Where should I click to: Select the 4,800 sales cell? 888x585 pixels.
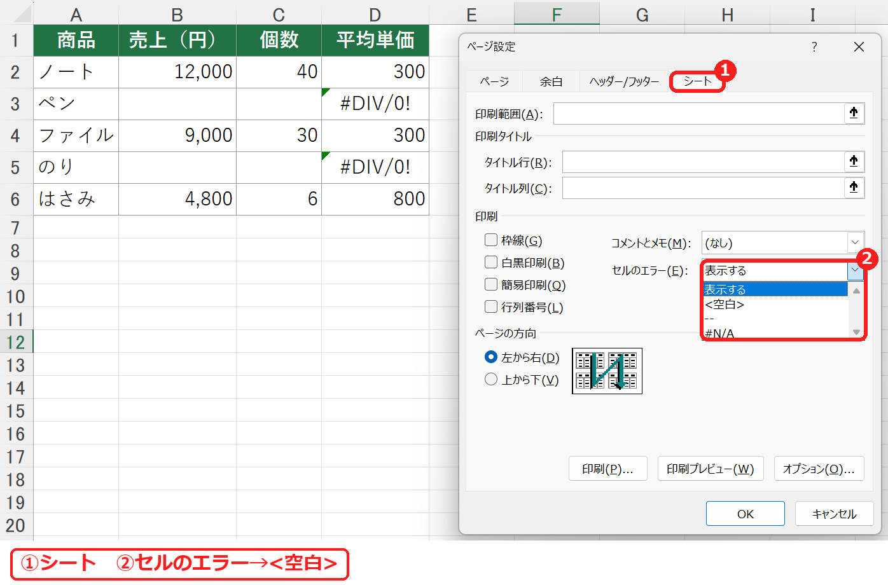click(x=177, y=199)
